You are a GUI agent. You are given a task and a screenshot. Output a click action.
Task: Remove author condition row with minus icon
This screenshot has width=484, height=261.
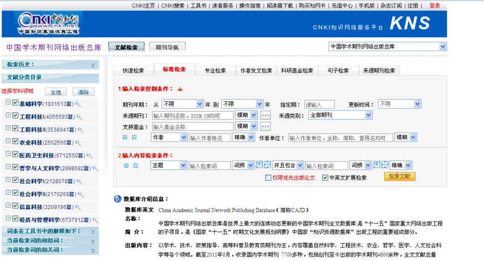(x=134, y=137)
